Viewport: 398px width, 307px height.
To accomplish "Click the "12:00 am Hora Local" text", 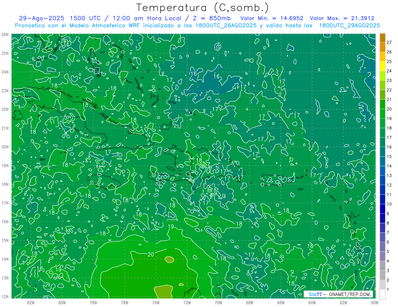I will [148, 18].
